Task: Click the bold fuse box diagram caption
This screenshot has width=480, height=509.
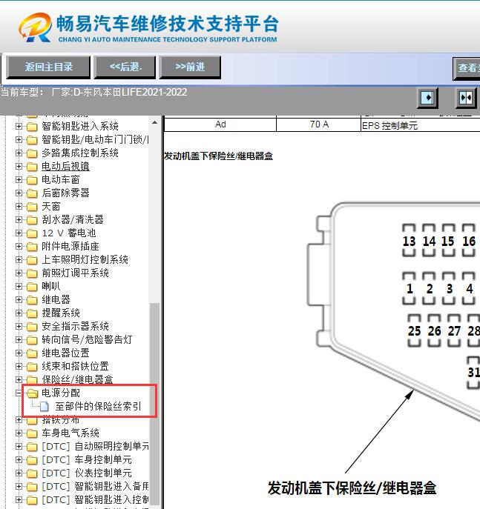Action: tap(352, 488)
